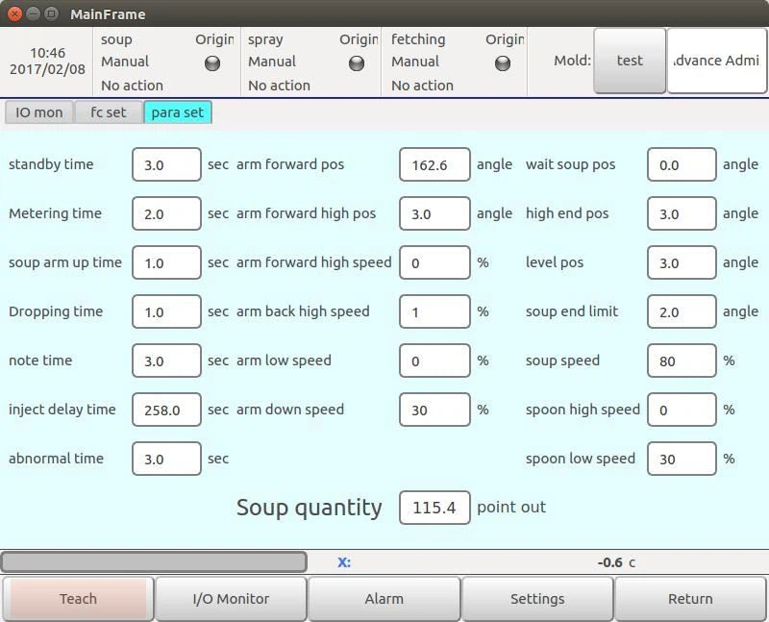The width and height of the screenshot is (769, 622).
Task: Click the soup speed input box
Action: [x=682, y=361]
